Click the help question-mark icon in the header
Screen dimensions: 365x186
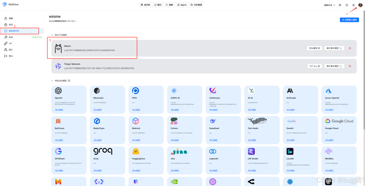click(x=347, y=5)
